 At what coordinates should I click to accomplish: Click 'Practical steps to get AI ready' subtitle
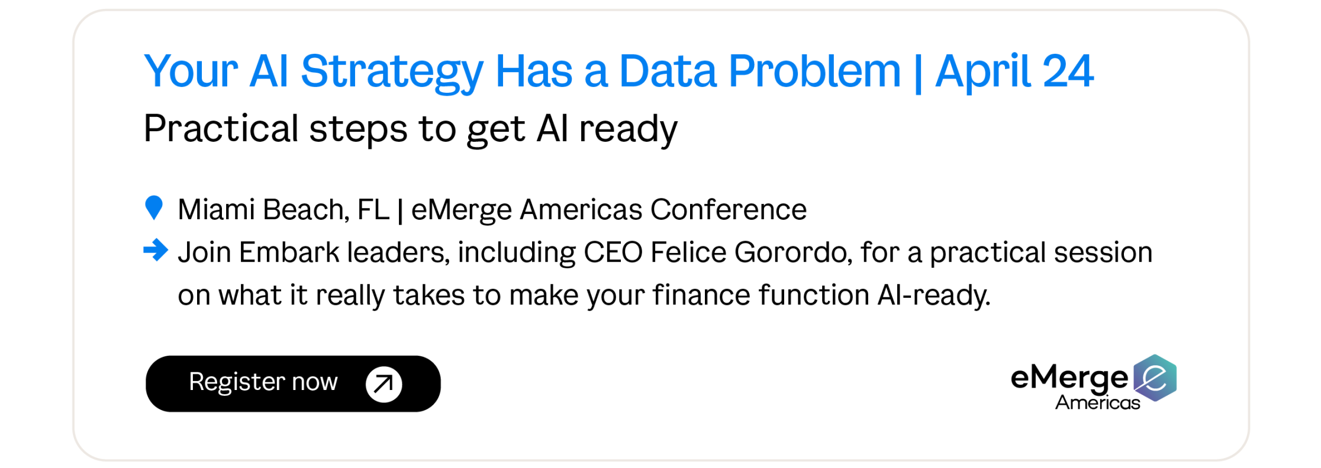tap(410, 129)
